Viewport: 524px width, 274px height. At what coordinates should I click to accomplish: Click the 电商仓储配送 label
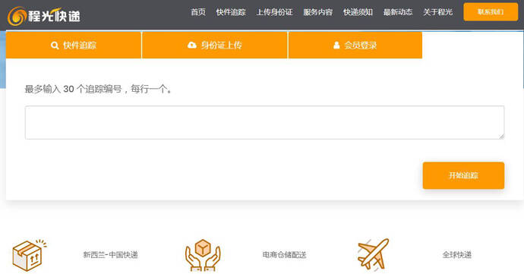[x=284, y=255]
